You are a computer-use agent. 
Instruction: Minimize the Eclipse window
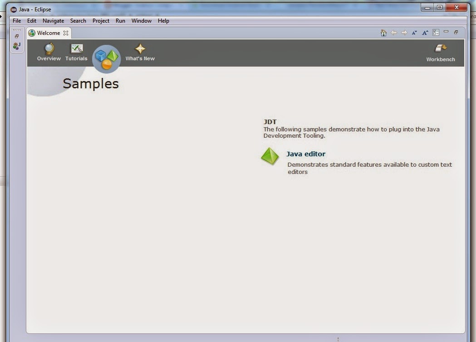(428, 7)
